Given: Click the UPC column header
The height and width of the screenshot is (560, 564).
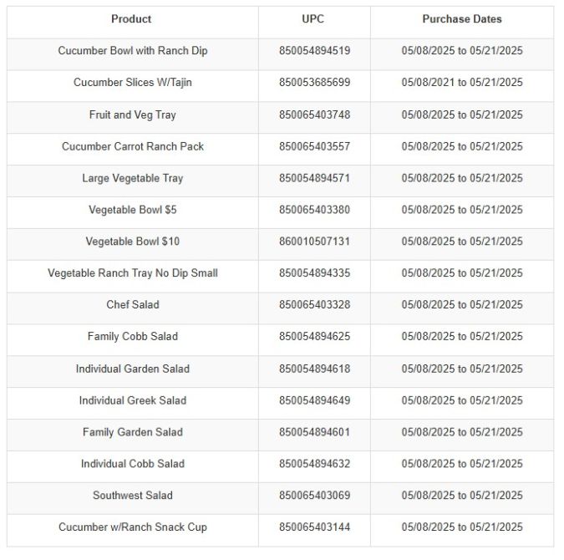Looking at the screenshot, I should pyautogui.click(x=314, y=19).
